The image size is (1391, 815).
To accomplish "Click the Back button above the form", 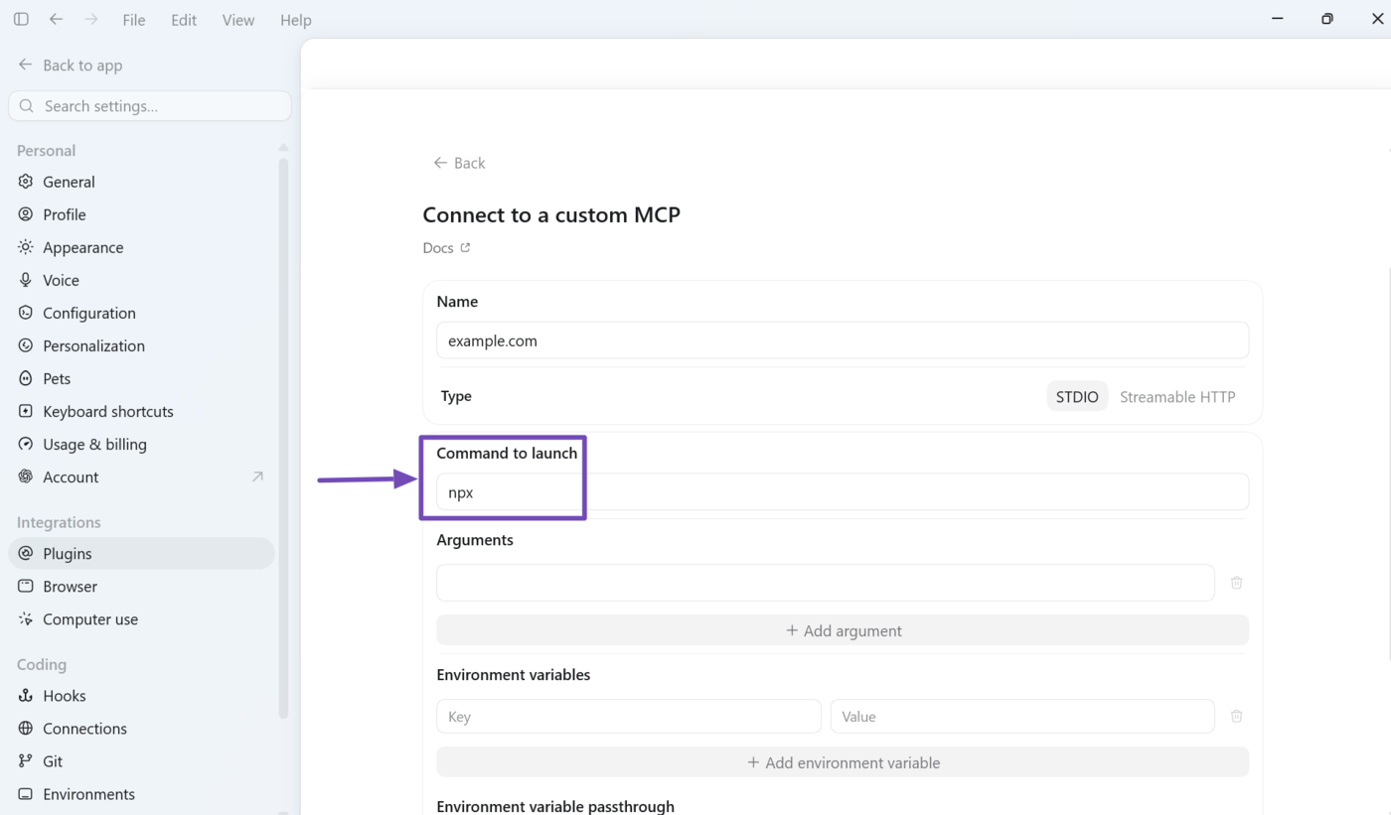I will coord(459,163).
